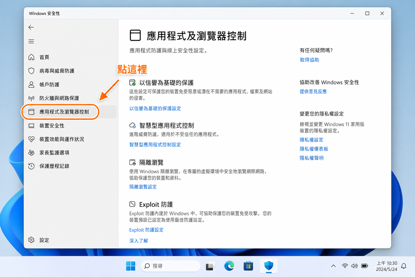Click the 取得協助 link
Viewport: 415px width, 277px height.
coord(309,60)
